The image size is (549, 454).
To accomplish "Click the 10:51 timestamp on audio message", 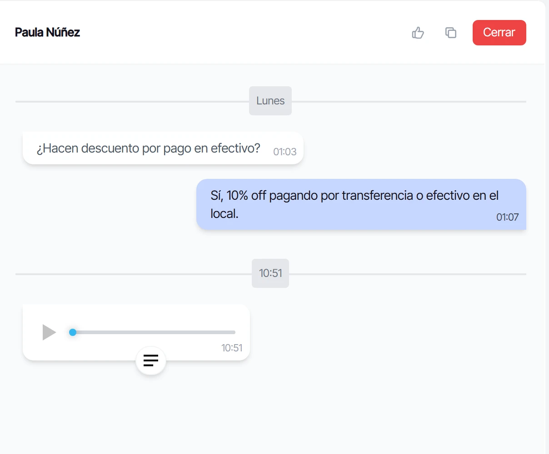I will [x=232, y=348].
